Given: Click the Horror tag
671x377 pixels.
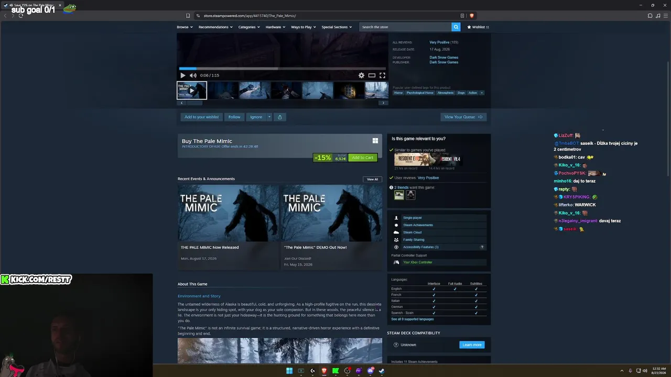Looking at the screenshot, I should pyautogui.click(x=398, y=93).
